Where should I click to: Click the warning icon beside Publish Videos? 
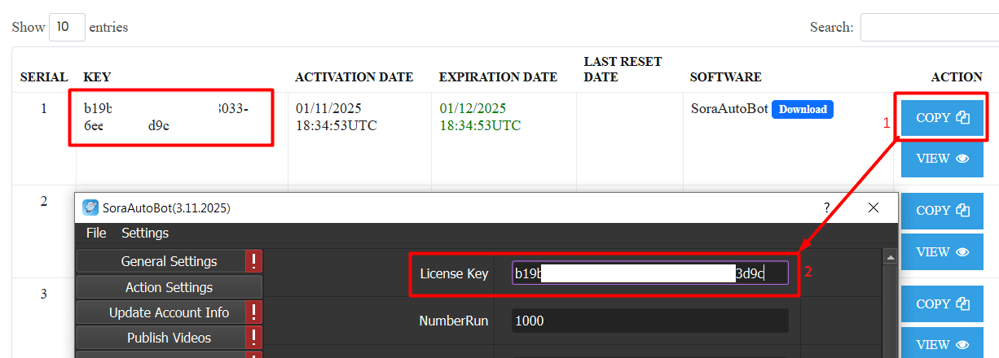pyautogui.click(x=254, y=338)
